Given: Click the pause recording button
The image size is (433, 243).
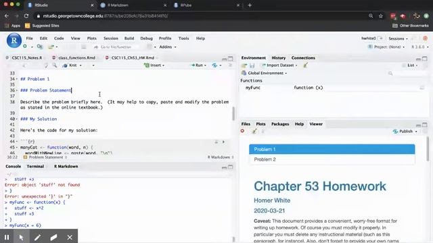Looking at the screenshot, I should [x=7, y=237].
